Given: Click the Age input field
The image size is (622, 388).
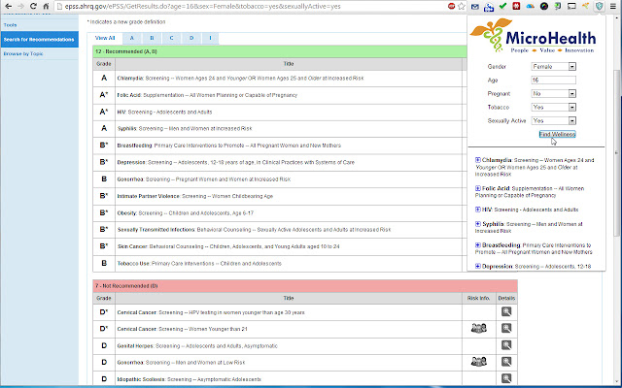Looking at the screenshot, I should (554, 81).
